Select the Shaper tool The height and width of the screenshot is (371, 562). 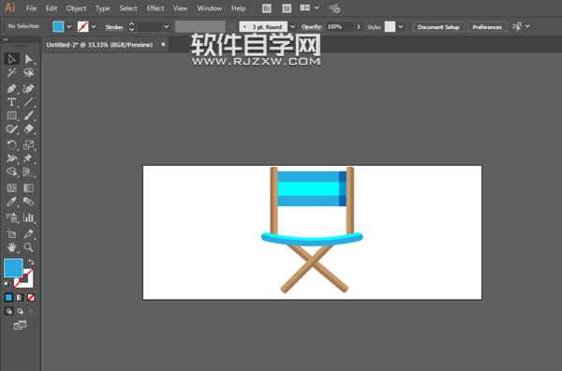click(x=11, y=129)
